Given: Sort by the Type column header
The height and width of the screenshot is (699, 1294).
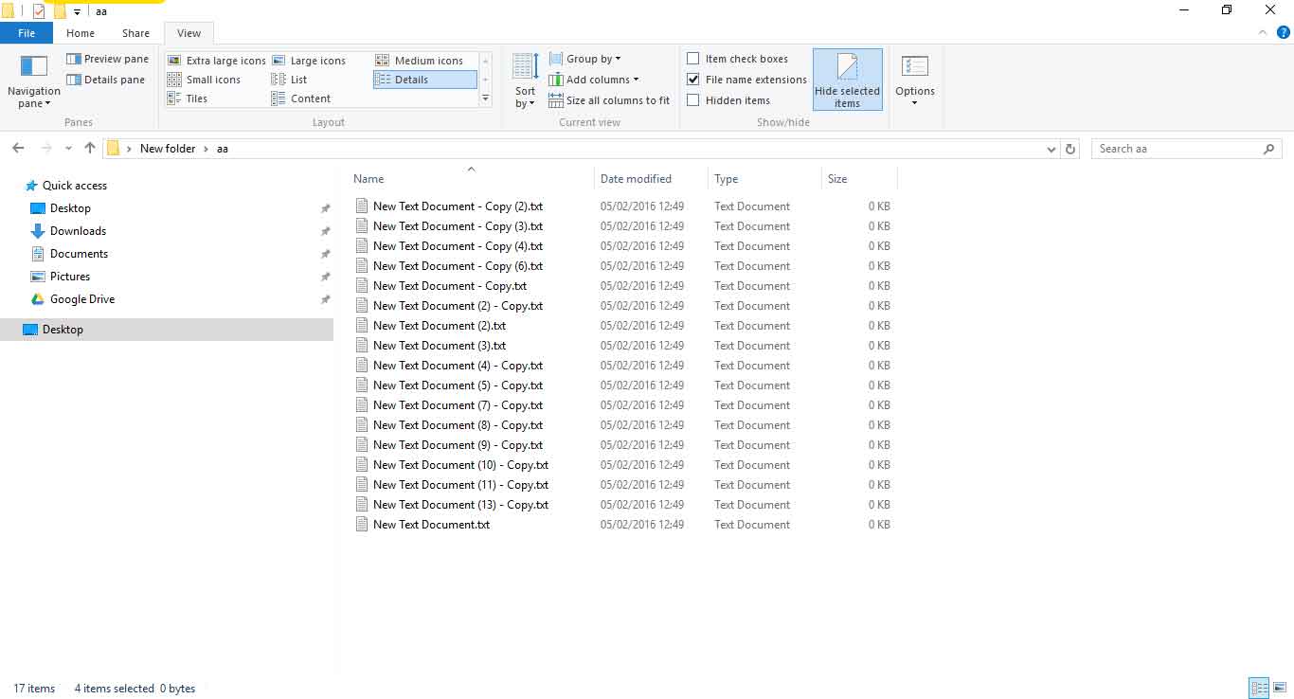Looking at the screenshot, I should (x=726, y=178).
